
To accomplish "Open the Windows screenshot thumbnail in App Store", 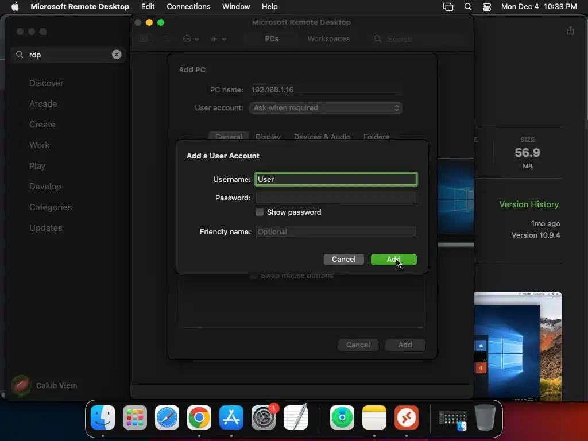I will (518, 346).
